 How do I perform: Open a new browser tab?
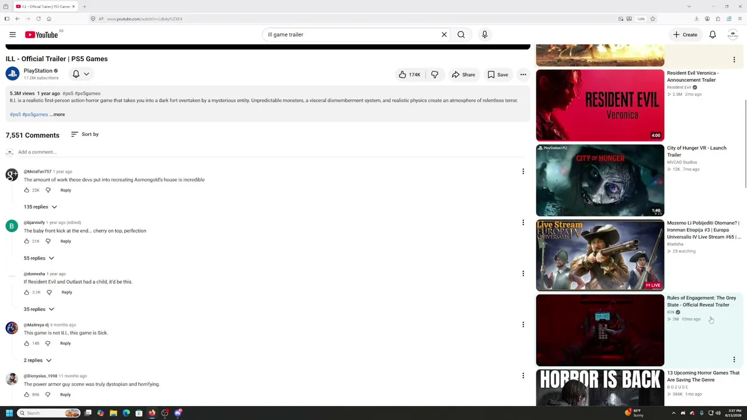pyautogui.click(x=84, y=6)
